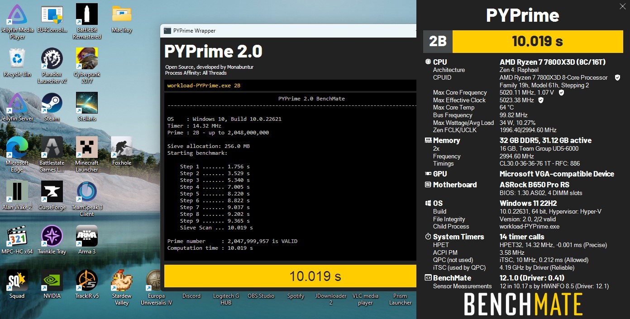Viewport: 630px width, 319px height.
Task: Click the ASRock B650 Pro RS text
Action: pyautogui.click(x=535, y=185)
